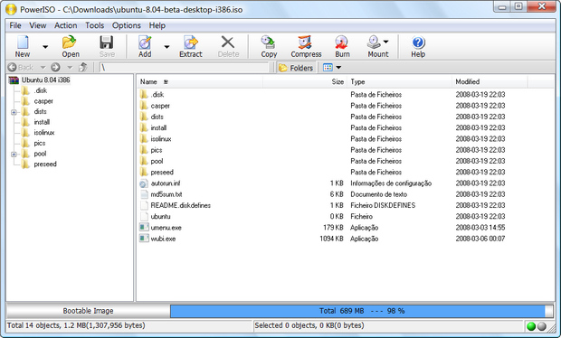This screenshot has height=338, width=561.
Task: Click the 2008-03-03 14:55 date cell
Action: click(x=480, y=228)
